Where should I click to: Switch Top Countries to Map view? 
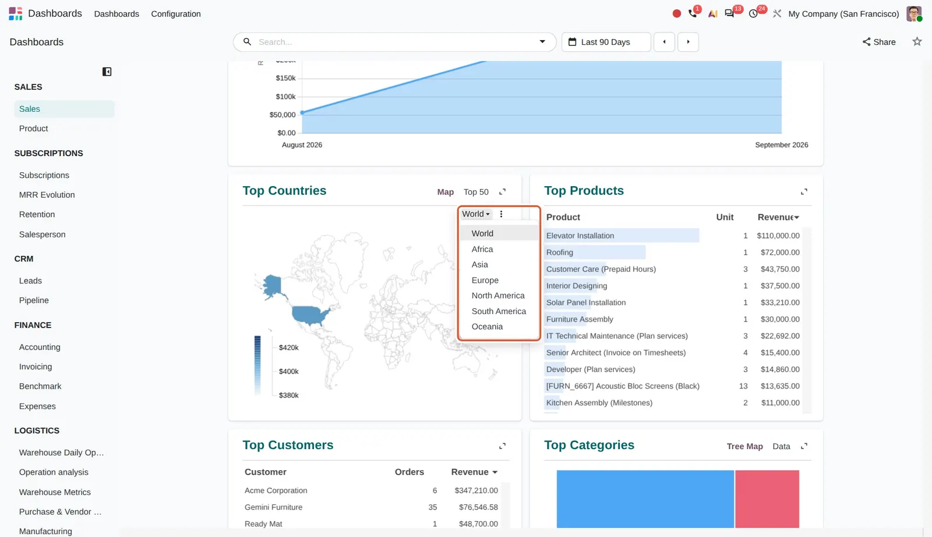pyautogui.click(x=446, y=192)
